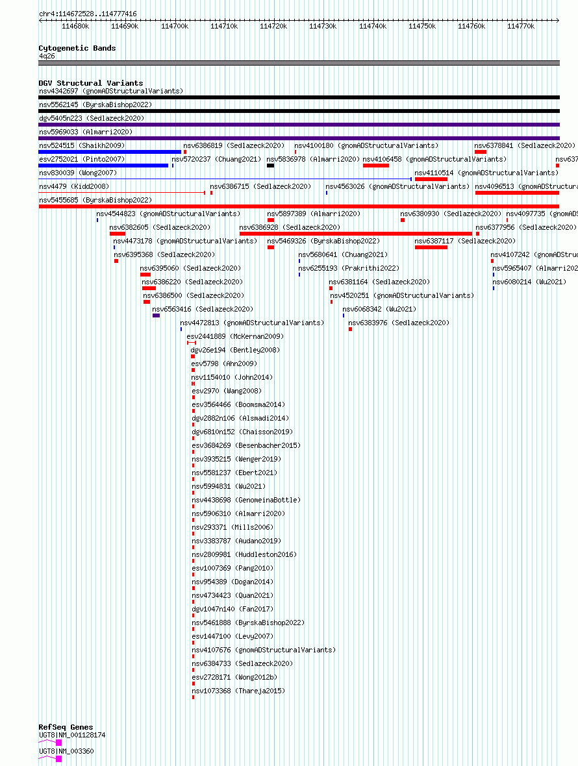Select esv2441889 McKernan2009 label
578x766 pixels.
[235, 337]
